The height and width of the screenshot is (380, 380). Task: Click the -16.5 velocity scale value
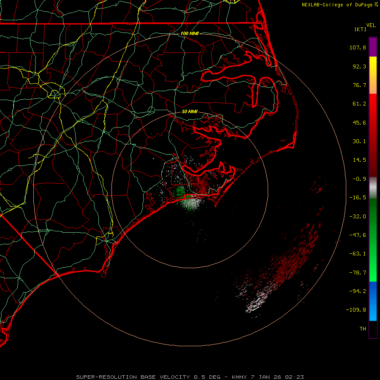[x=358, y=198]
